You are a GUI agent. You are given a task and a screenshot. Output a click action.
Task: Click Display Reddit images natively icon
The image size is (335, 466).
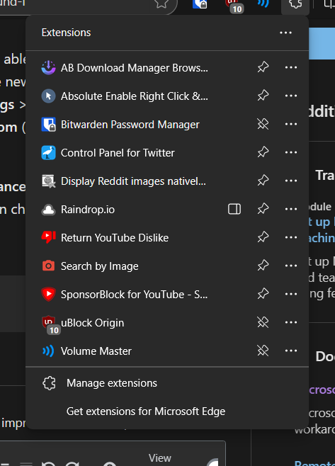(x=48, y=181)
